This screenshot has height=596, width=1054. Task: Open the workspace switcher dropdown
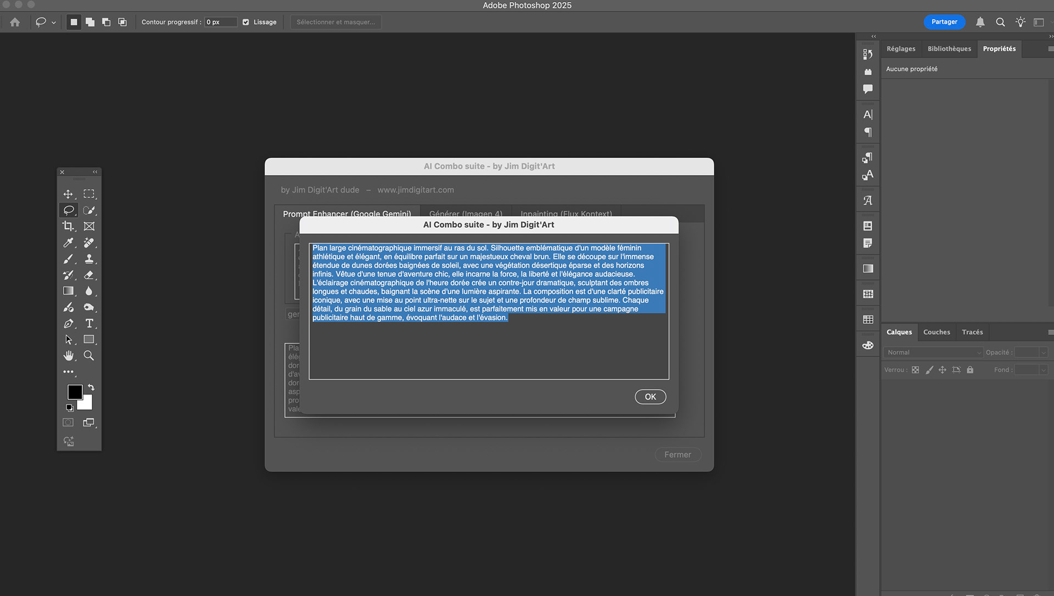(1039, 22)
